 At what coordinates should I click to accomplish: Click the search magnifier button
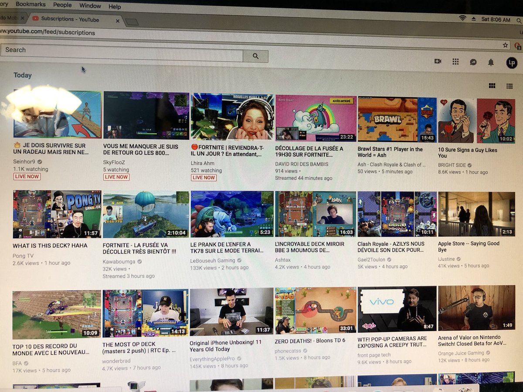coord(255,56)
